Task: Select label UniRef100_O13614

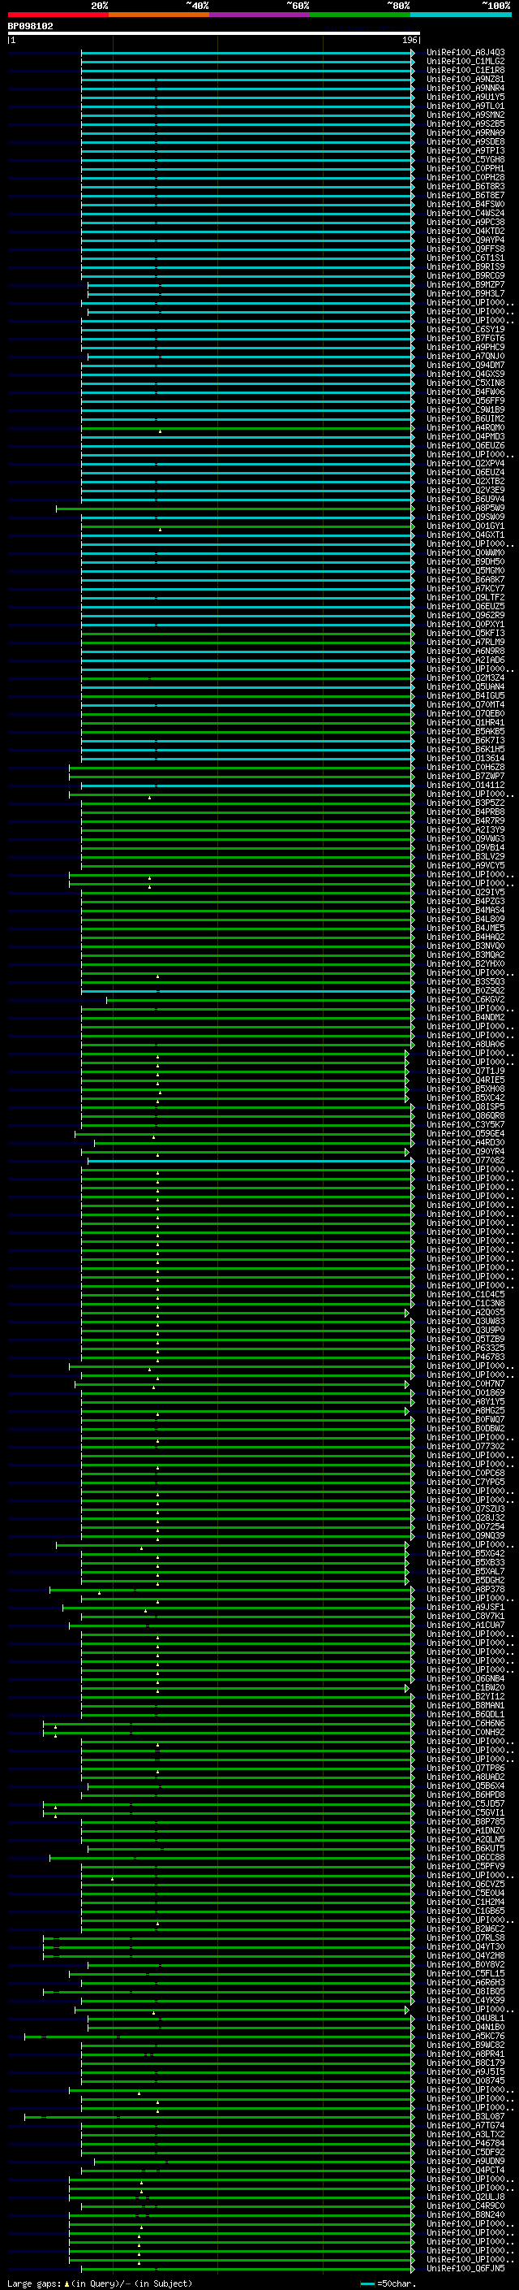Action: pyautogui.click(x=465, y=758)
